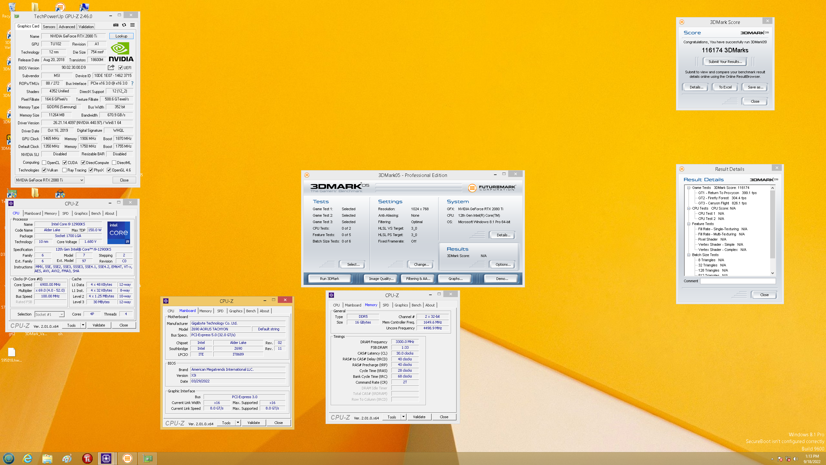Switch to CPU-Z via the taskbar icon

[106, 458]
